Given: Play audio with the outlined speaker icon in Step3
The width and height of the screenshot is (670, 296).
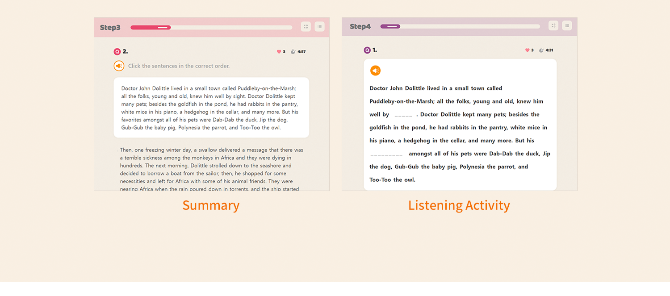Looking at the screenshot, I should tap(119, 66).
